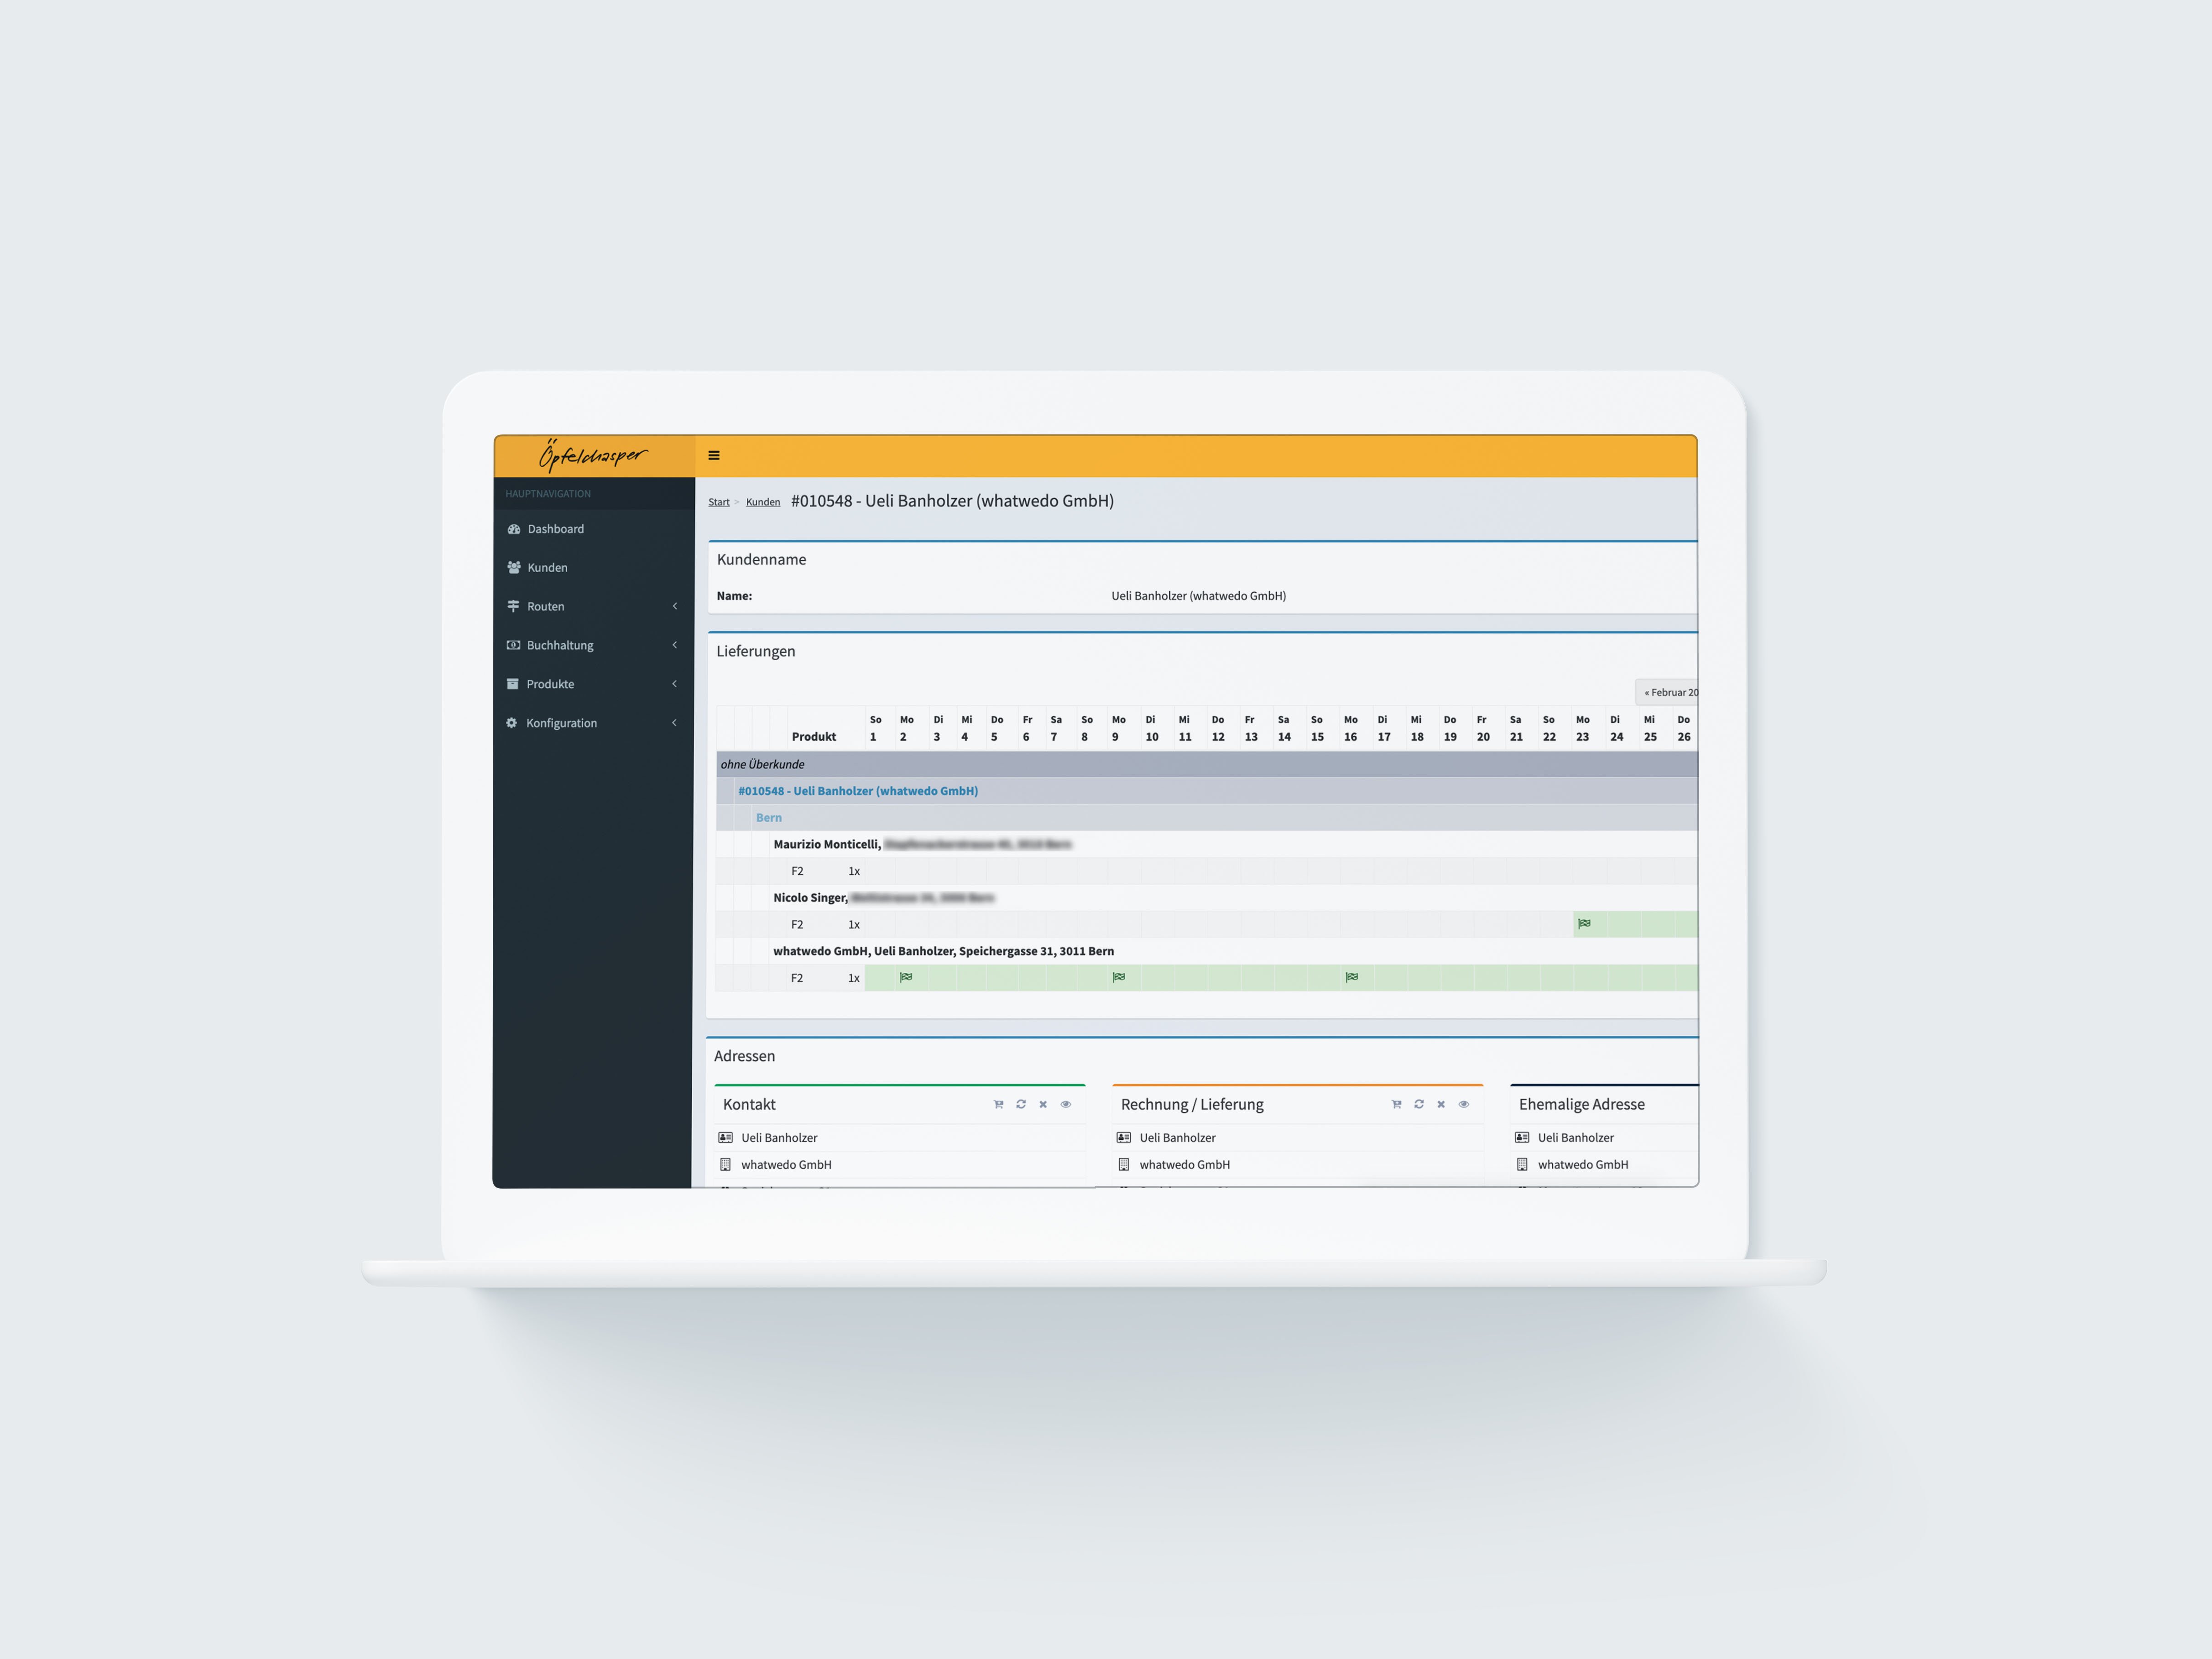Image resolution: width=2212 pixels, height=1659 pixels.
Task: Select the Maurizio Monticelli address row
Action: pos(1234,844)
